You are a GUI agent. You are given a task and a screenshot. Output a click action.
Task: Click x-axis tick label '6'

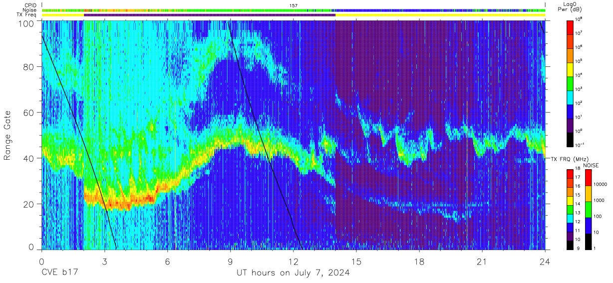[167, 262]
